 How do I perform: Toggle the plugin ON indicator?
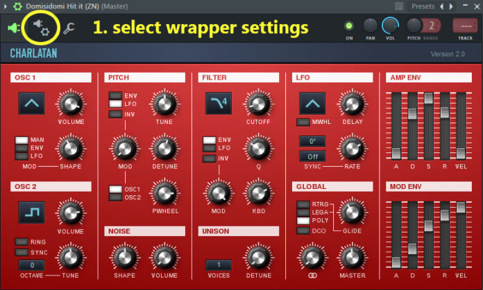click(x=349, y=26)
